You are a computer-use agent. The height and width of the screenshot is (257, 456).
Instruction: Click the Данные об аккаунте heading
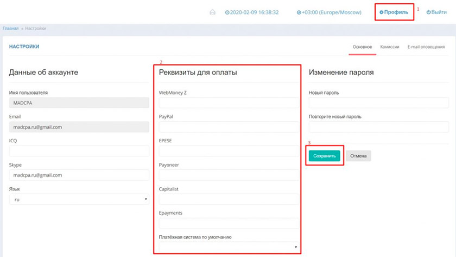(x=43, y=73)
